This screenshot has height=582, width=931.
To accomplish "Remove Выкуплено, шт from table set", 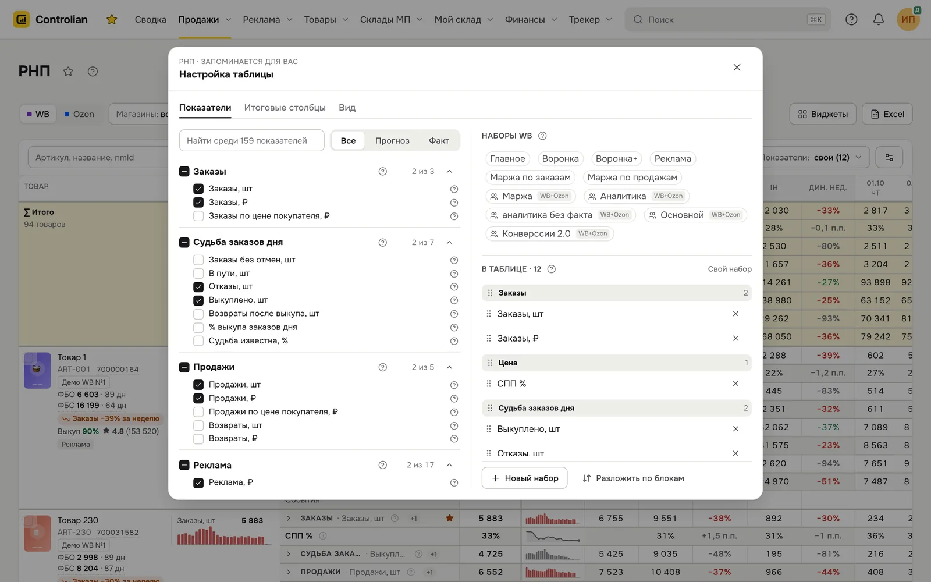I will click(x=735, y=429).
